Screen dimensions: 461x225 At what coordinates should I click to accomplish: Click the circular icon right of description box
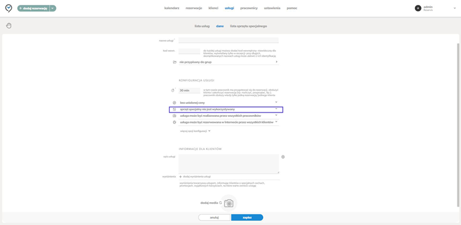283,157
